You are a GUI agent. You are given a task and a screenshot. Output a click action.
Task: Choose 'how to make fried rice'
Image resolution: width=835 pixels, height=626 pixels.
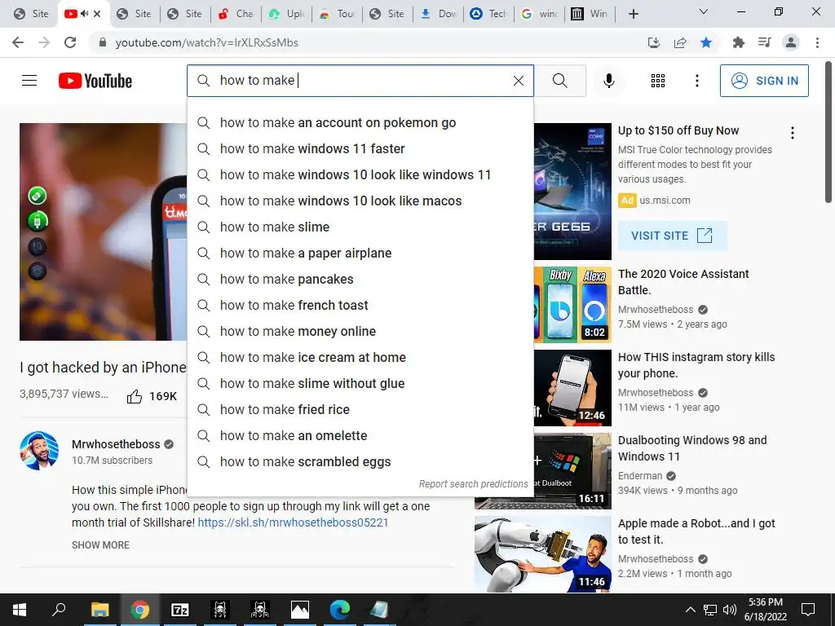tap(360, 409)
